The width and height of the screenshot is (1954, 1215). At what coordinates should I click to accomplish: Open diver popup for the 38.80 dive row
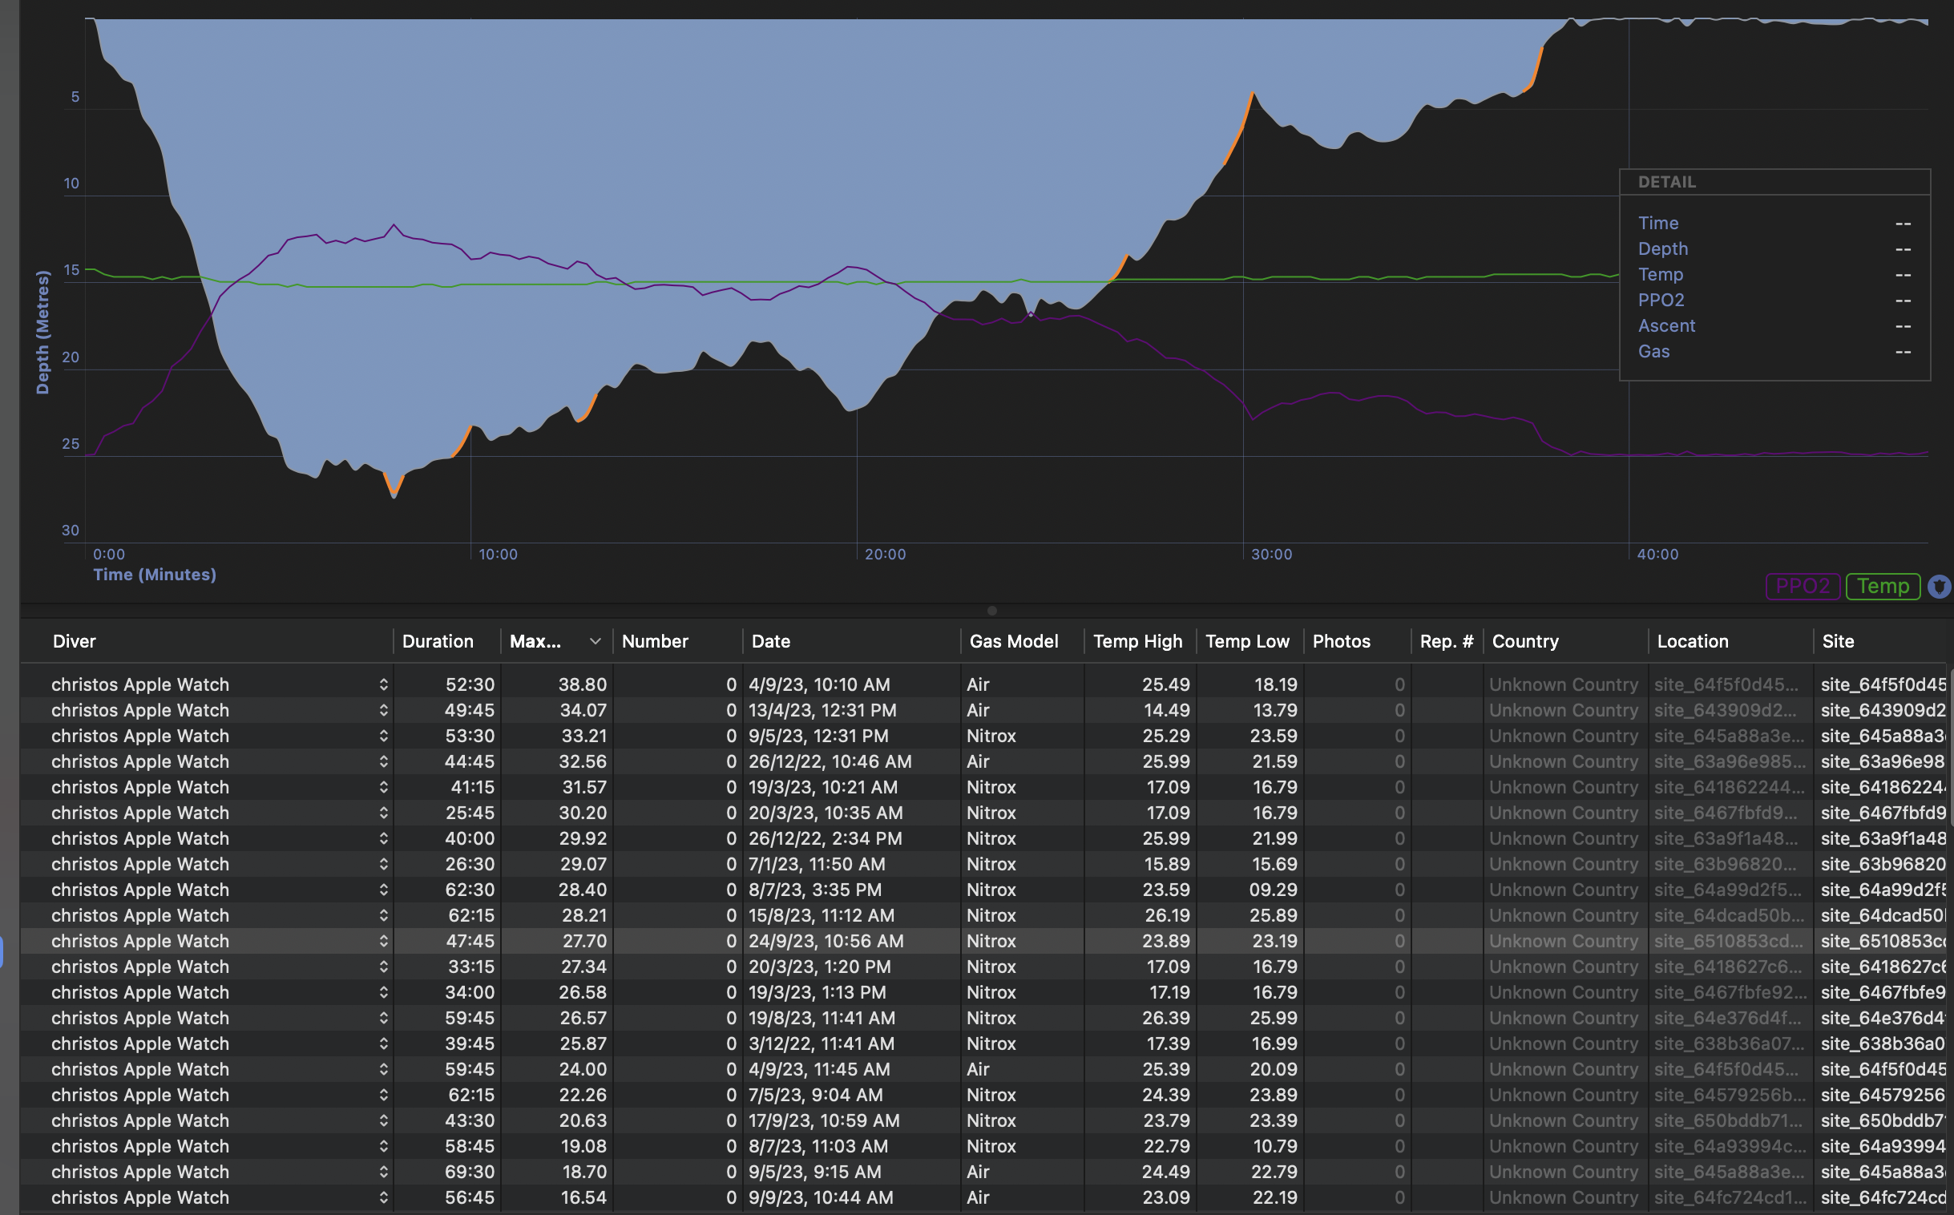click(383, 684)
